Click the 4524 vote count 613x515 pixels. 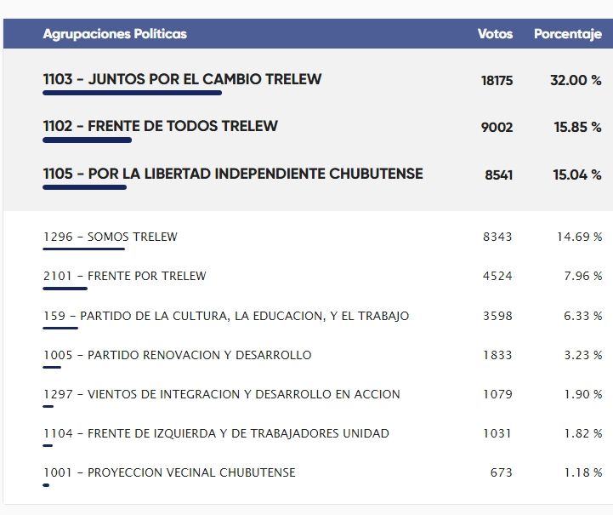[497, 276]
